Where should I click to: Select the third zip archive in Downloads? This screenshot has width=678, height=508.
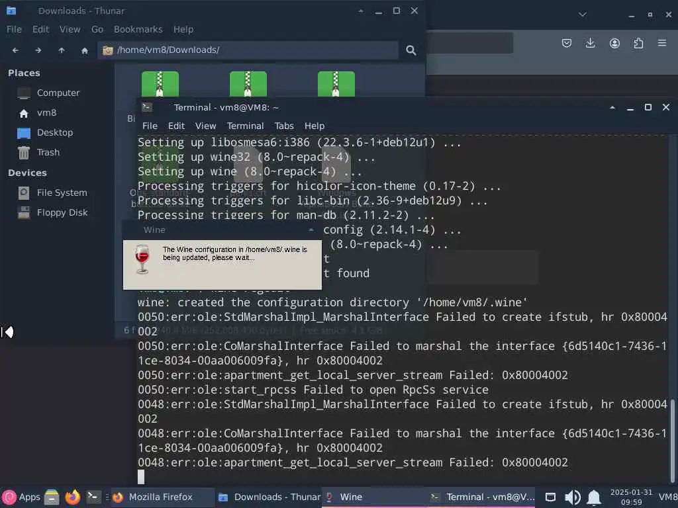[336, 84]
